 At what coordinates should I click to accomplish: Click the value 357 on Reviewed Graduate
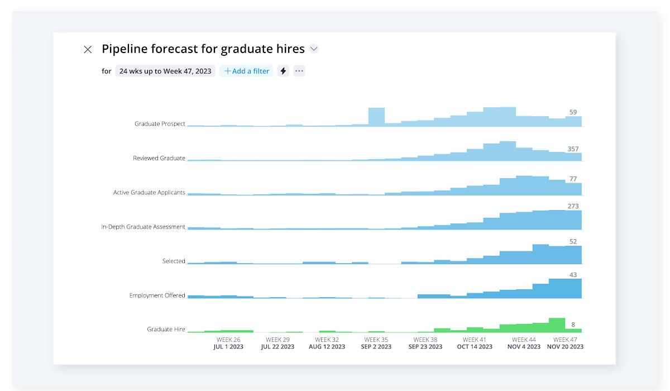coord(573,149)
